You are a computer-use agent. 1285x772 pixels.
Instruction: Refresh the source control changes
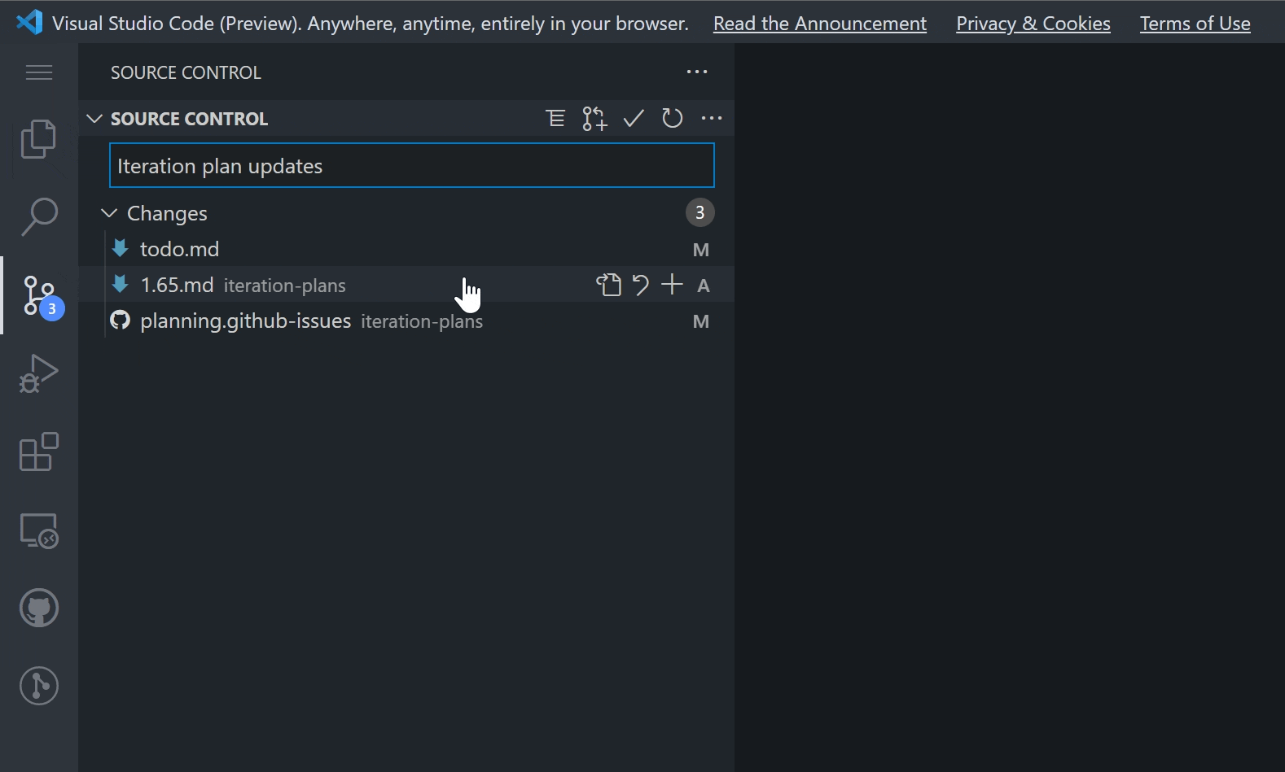coord(672,119)
